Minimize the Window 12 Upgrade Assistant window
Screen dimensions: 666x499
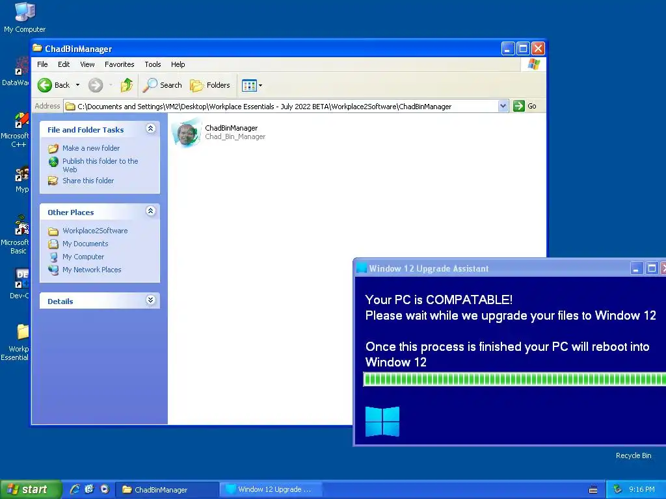pyautogui.click(x=636, y=268)
